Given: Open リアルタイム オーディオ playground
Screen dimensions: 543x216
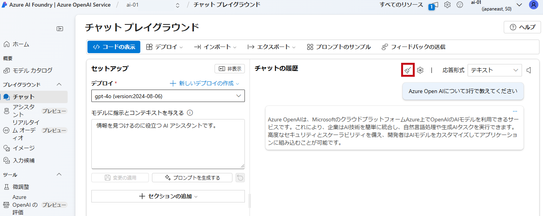Looking at the screenshot, I should (x=34, y=130).
